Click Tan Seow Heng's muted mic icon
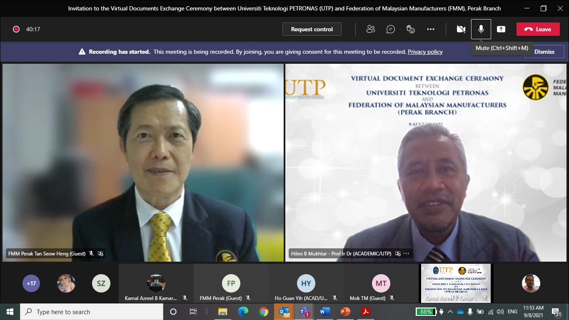Viewport: 569px width, 320px height. (x=91, y=253)
